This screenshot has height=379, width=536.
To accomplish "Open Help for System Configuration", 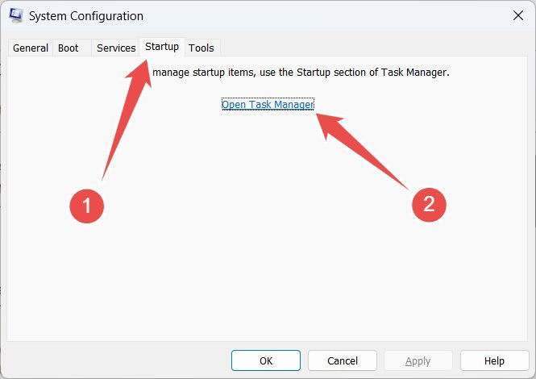I will pyautogui.click(x=494, y=360).
